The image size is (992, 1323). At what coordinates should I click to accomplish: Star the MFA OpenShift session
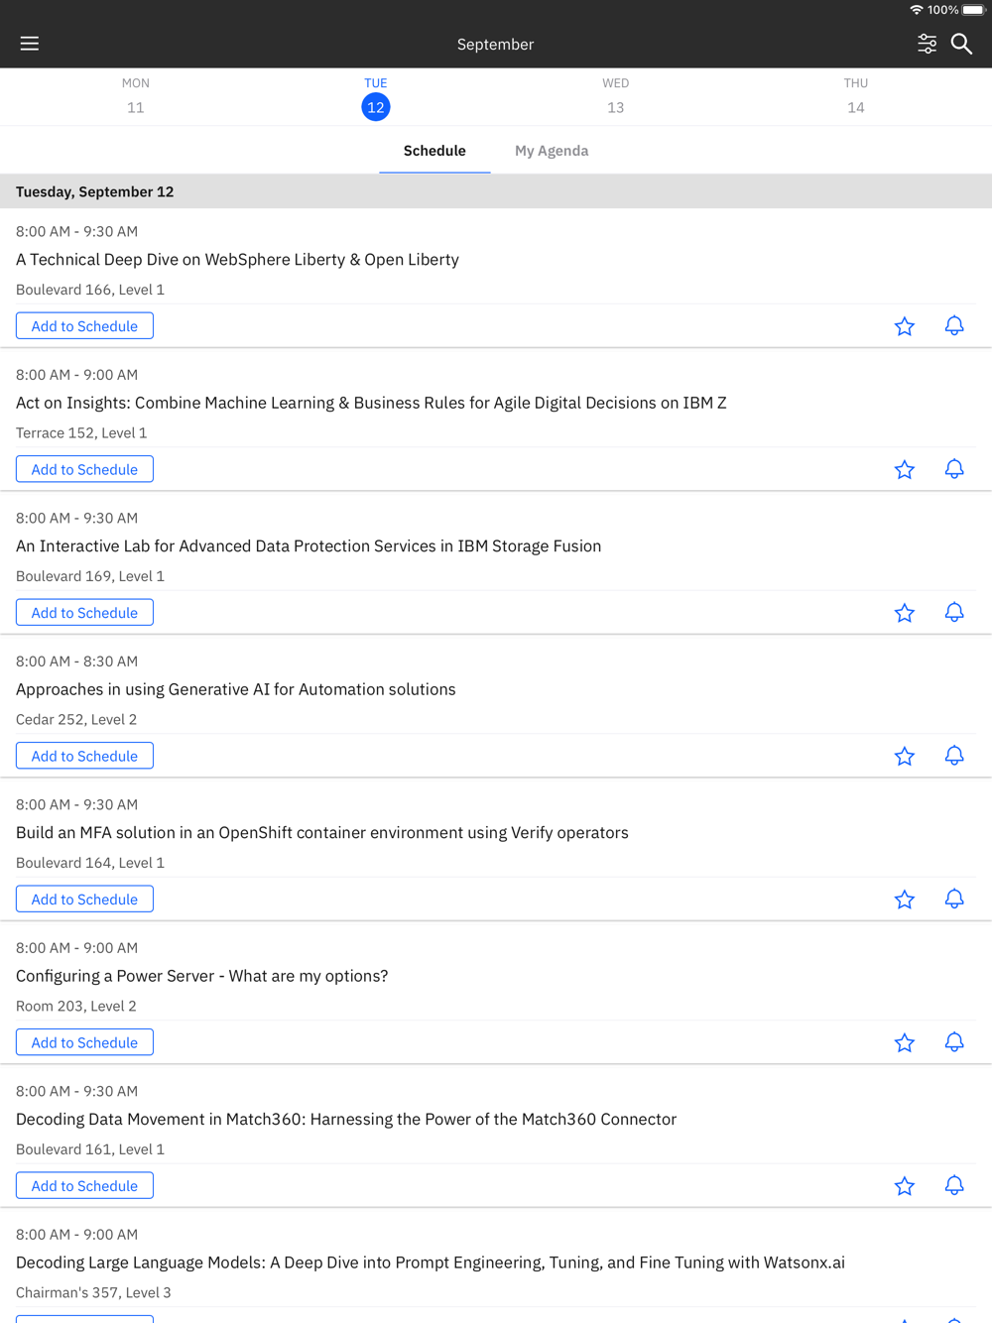pyautogui.click(x=904, y=900)
